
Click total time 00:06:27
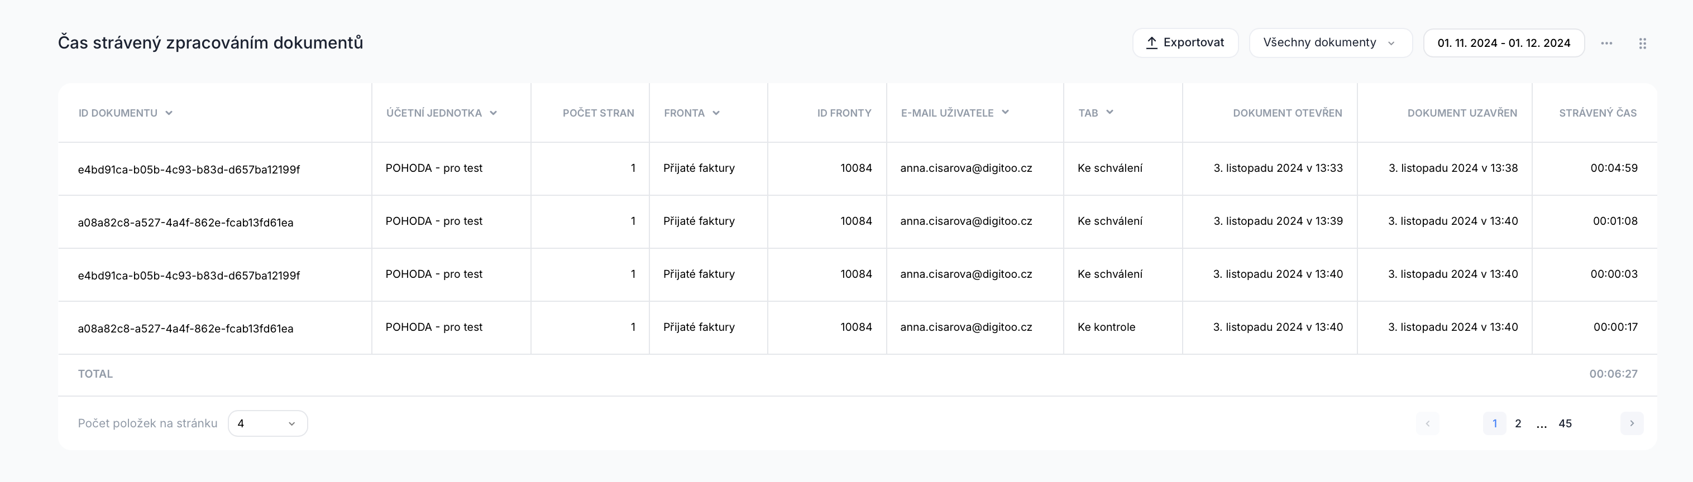[x=1614, y=374]
